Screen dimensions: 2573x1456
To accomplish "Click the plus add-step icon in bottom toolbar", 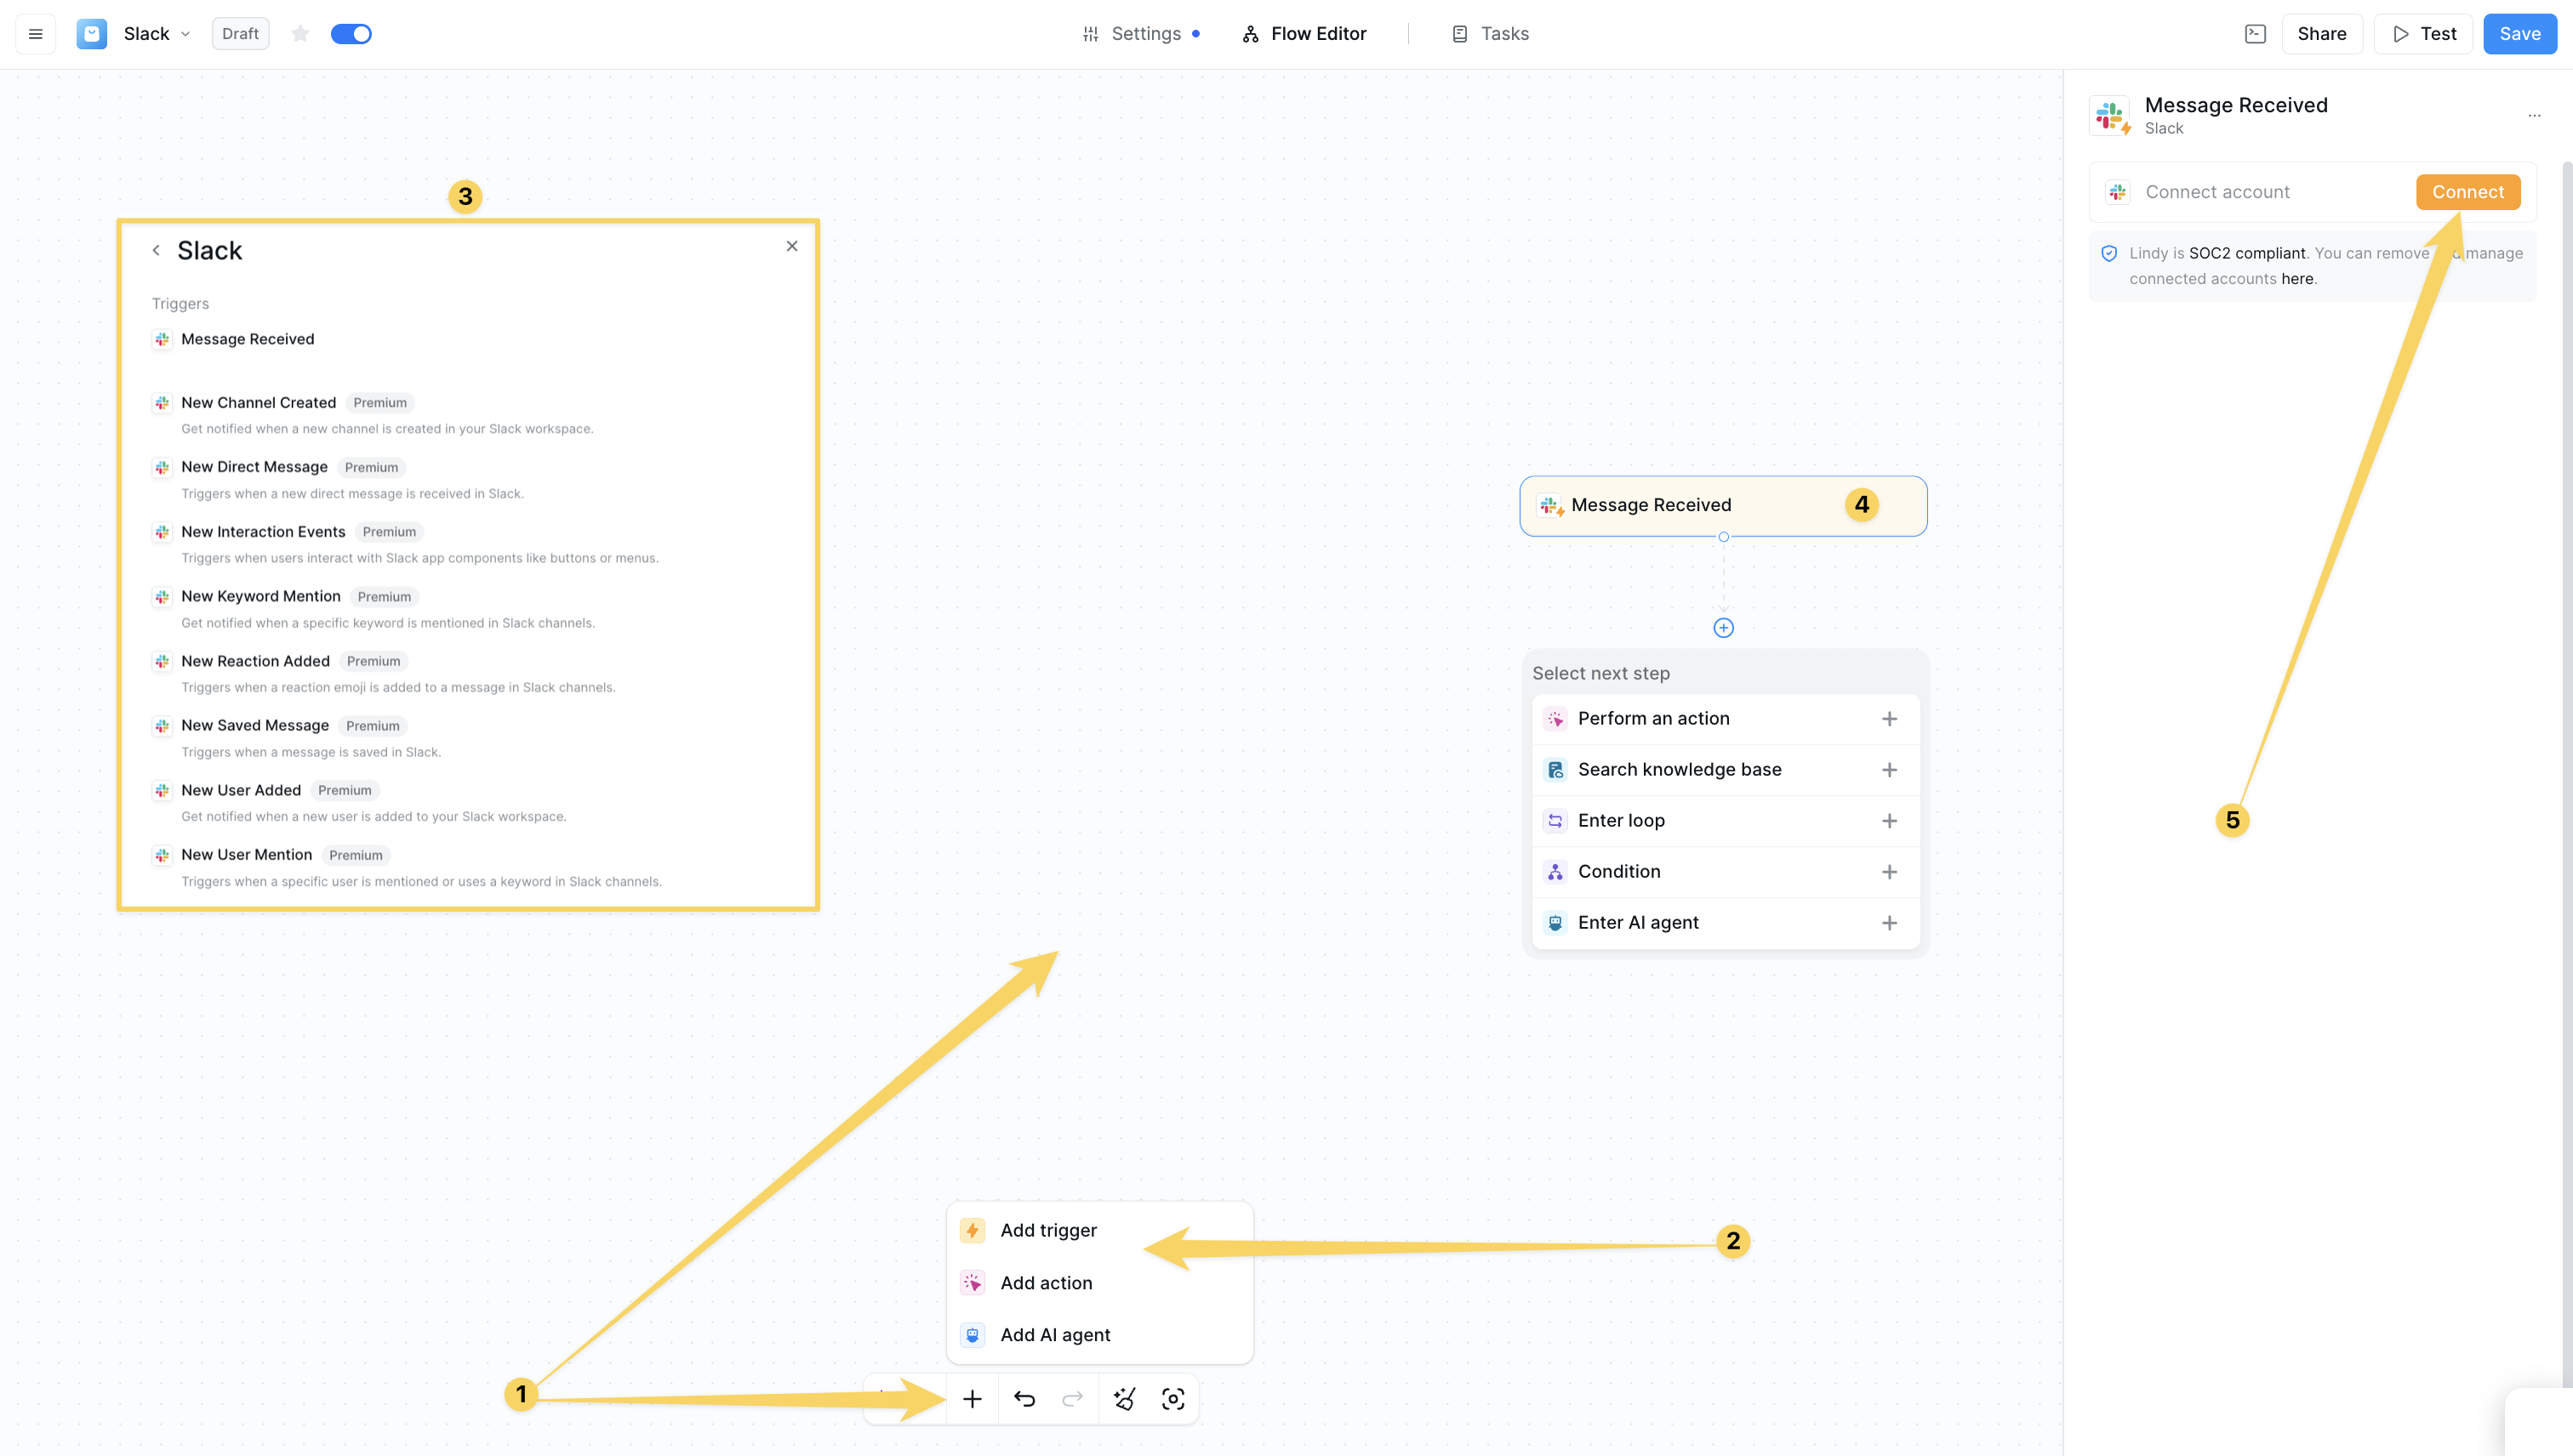I will [972, 1398].
